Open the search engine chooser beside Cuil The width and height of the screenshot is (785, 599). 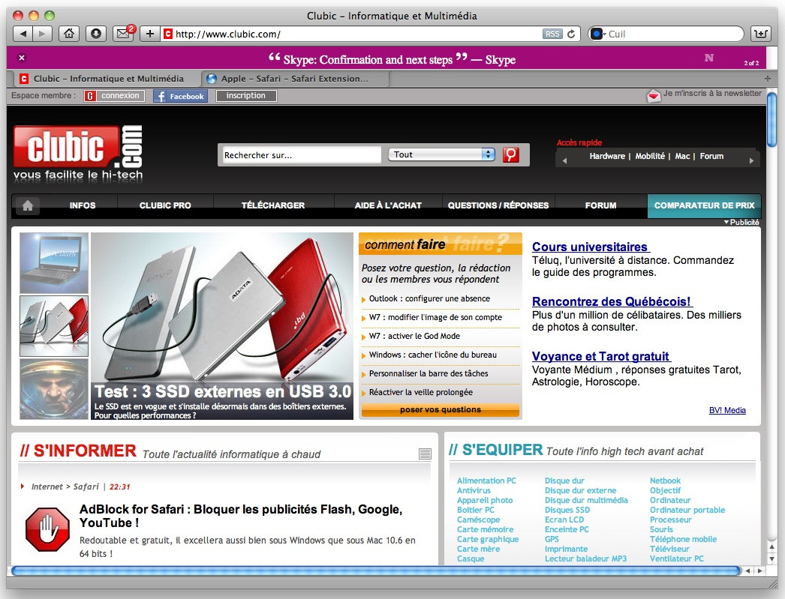pos(597,34)
